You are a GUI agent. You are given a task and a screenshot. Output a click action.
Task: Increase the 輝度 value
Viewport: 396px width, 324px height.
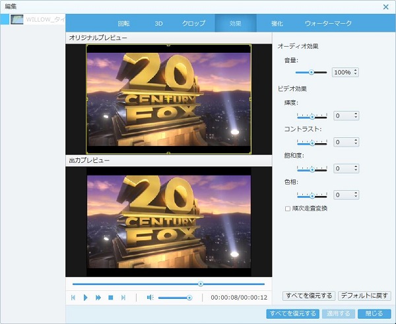356,114
